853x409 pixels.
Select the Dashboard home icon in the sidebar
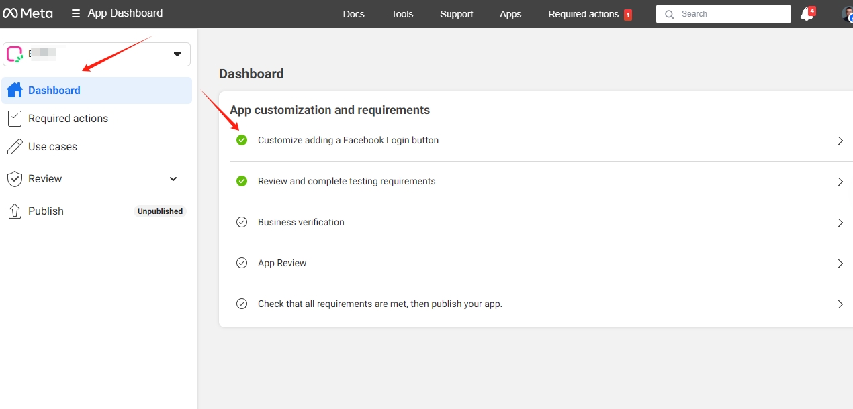coord(14,89)
